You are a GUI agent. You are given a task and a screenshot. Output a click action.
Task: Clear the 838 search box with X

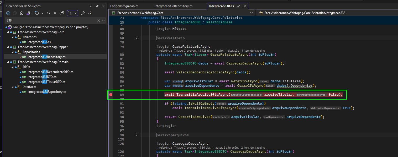pos(98,20)
